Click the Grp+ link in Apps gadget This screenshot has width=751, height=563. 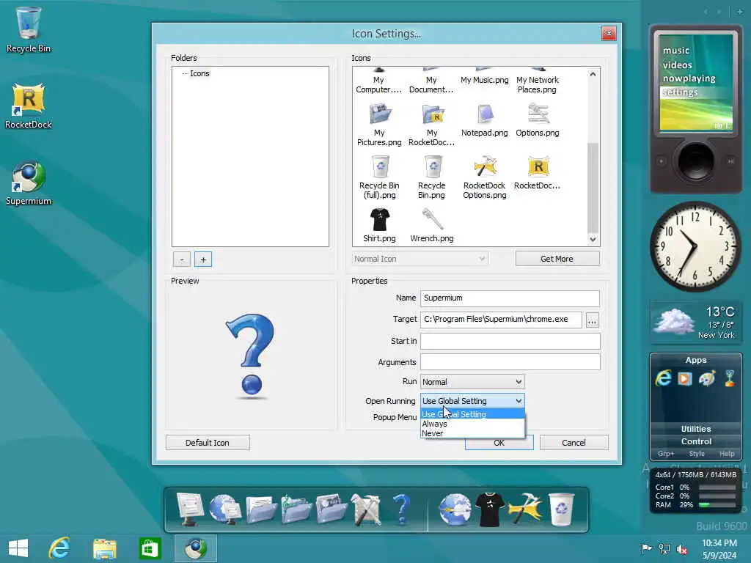coord(666,453)
